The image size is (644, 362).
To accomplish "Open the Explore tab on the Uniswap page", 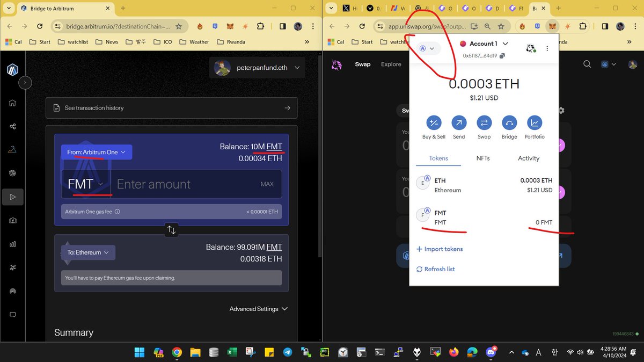I will [x=391, y=64].
